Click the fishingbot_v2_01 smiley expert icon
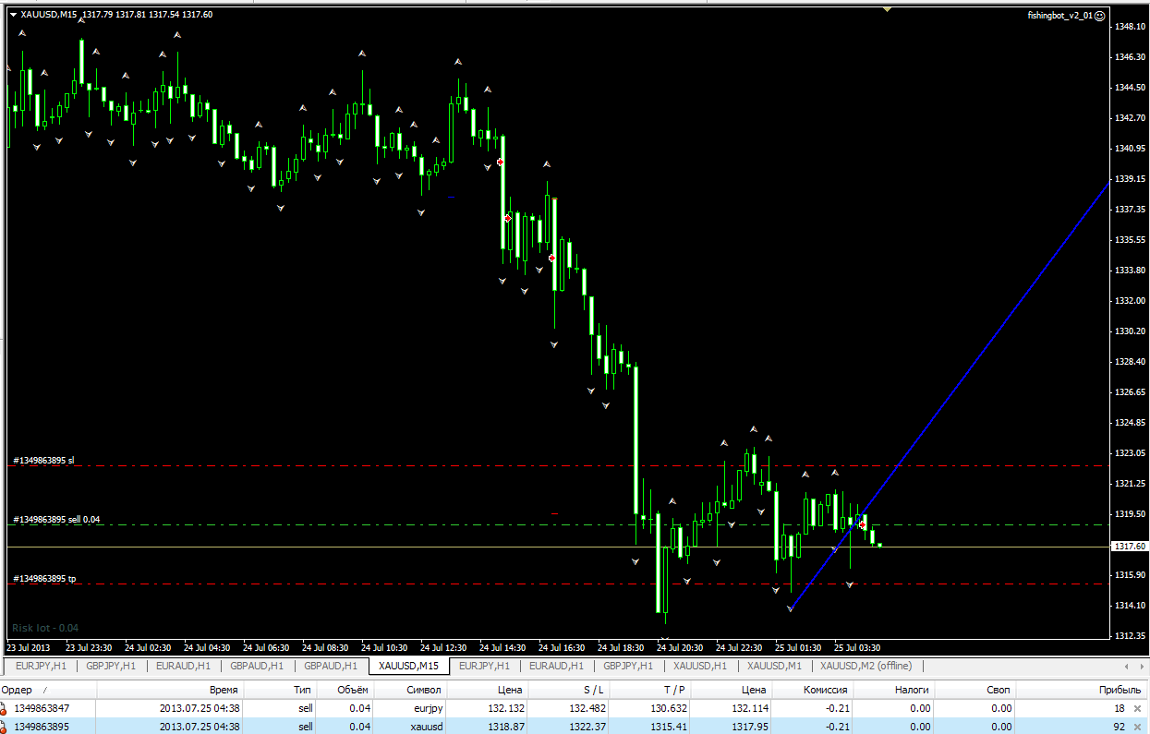The image size is (1150, 734). click(1099, 16)
